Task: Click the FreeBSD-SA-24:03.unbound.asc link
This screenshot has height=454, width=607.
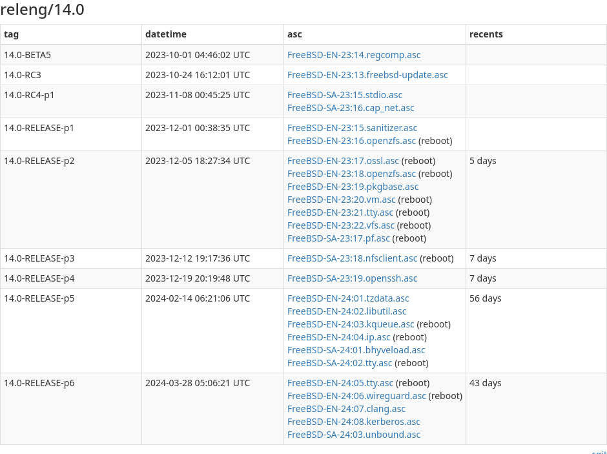Action: pyautogui.click(x=354, y=435)
